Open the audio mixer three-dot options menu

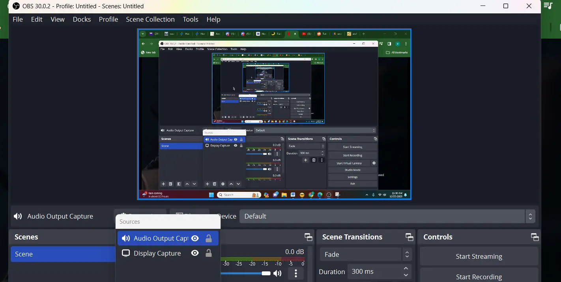click(x=296, y=273)
